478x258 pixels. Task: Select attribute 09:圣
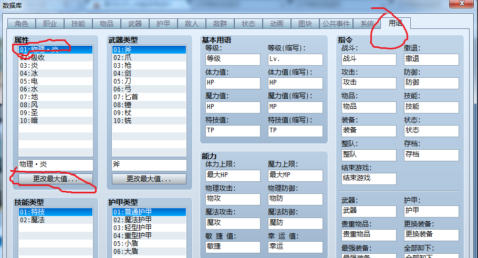(x=56, y=113)
